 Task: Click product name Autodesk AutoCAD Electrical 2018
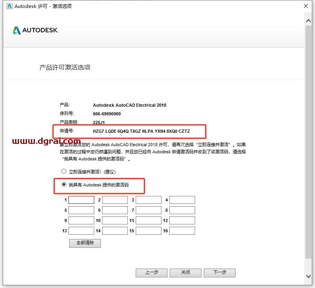[129, 105]
